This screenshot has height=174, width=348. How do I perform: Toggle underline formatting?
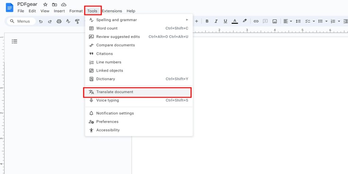(x=225, y=21)
